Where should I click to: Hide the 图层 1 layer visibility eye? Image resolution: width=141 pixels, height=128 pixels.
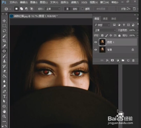[96, 42]
